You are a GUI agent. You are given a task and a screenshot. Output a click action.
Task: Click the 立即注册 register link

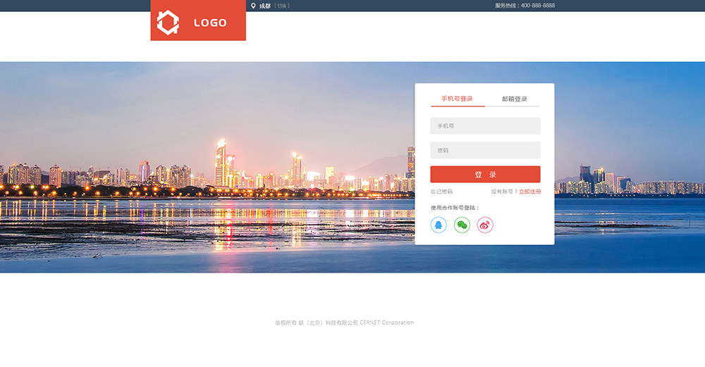tap(529, 192)
